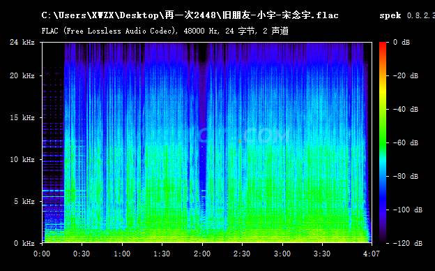
Task: Click the red top of color scale
Action: tap(383, 45)
